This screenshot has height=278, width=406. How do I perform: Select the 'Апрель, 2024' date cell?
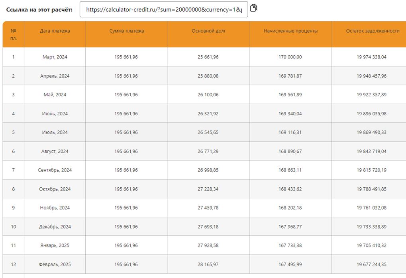(x=55, y=76)
